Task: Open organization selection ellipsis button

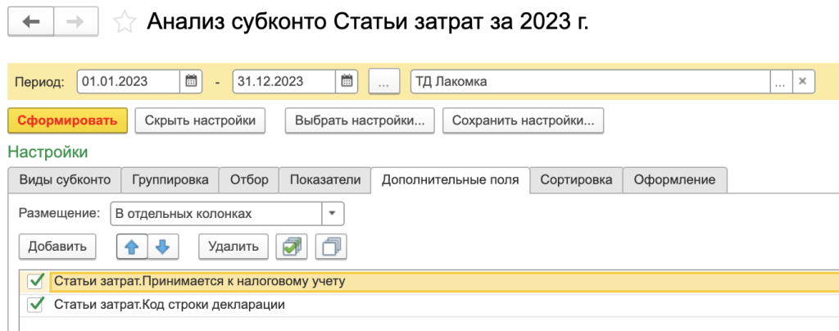Action: click(x=781, y=81)
